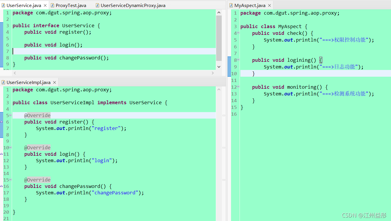Click the Java file icon on UserServiceDynamicProxy.java tab
The width and height of the screenshot is (391, 221).
click(98, 6)
